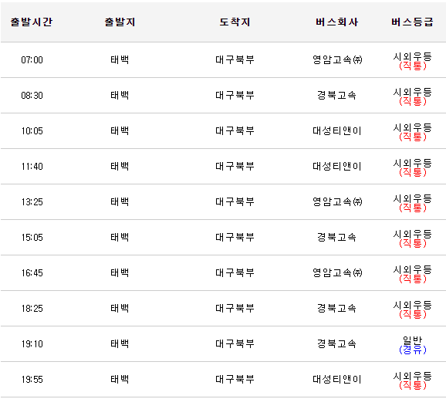Image resolution: width=446 pixels, height=399 pixels.
Task: Click 태백 in the 15:05 row
Action: pyautogui.click(x=120, y=238)
